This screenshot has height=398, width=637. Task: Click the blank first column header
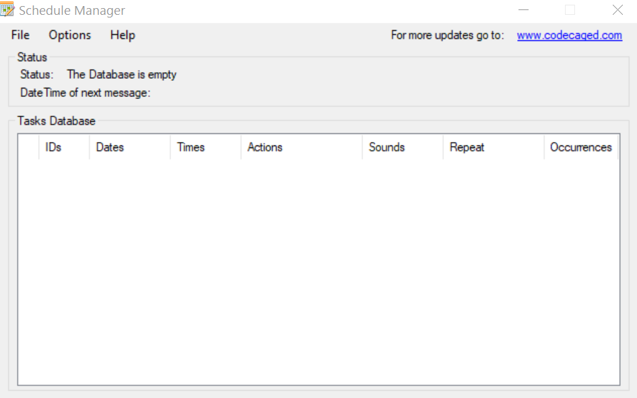(28, 147)
